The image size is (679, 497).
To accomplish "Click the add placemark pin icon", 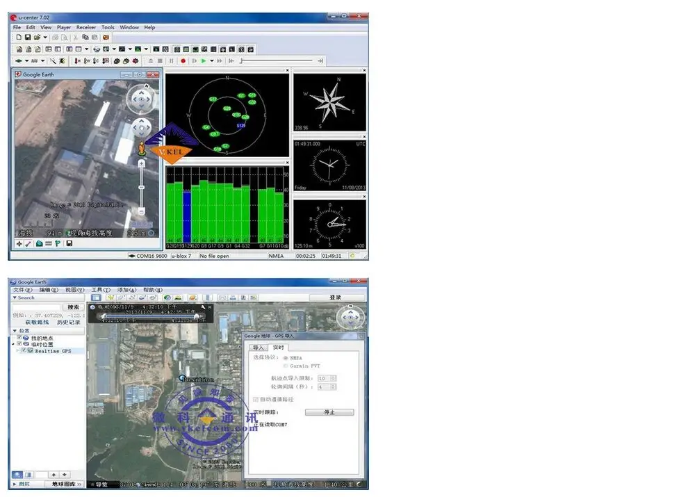I will (111, 298).
